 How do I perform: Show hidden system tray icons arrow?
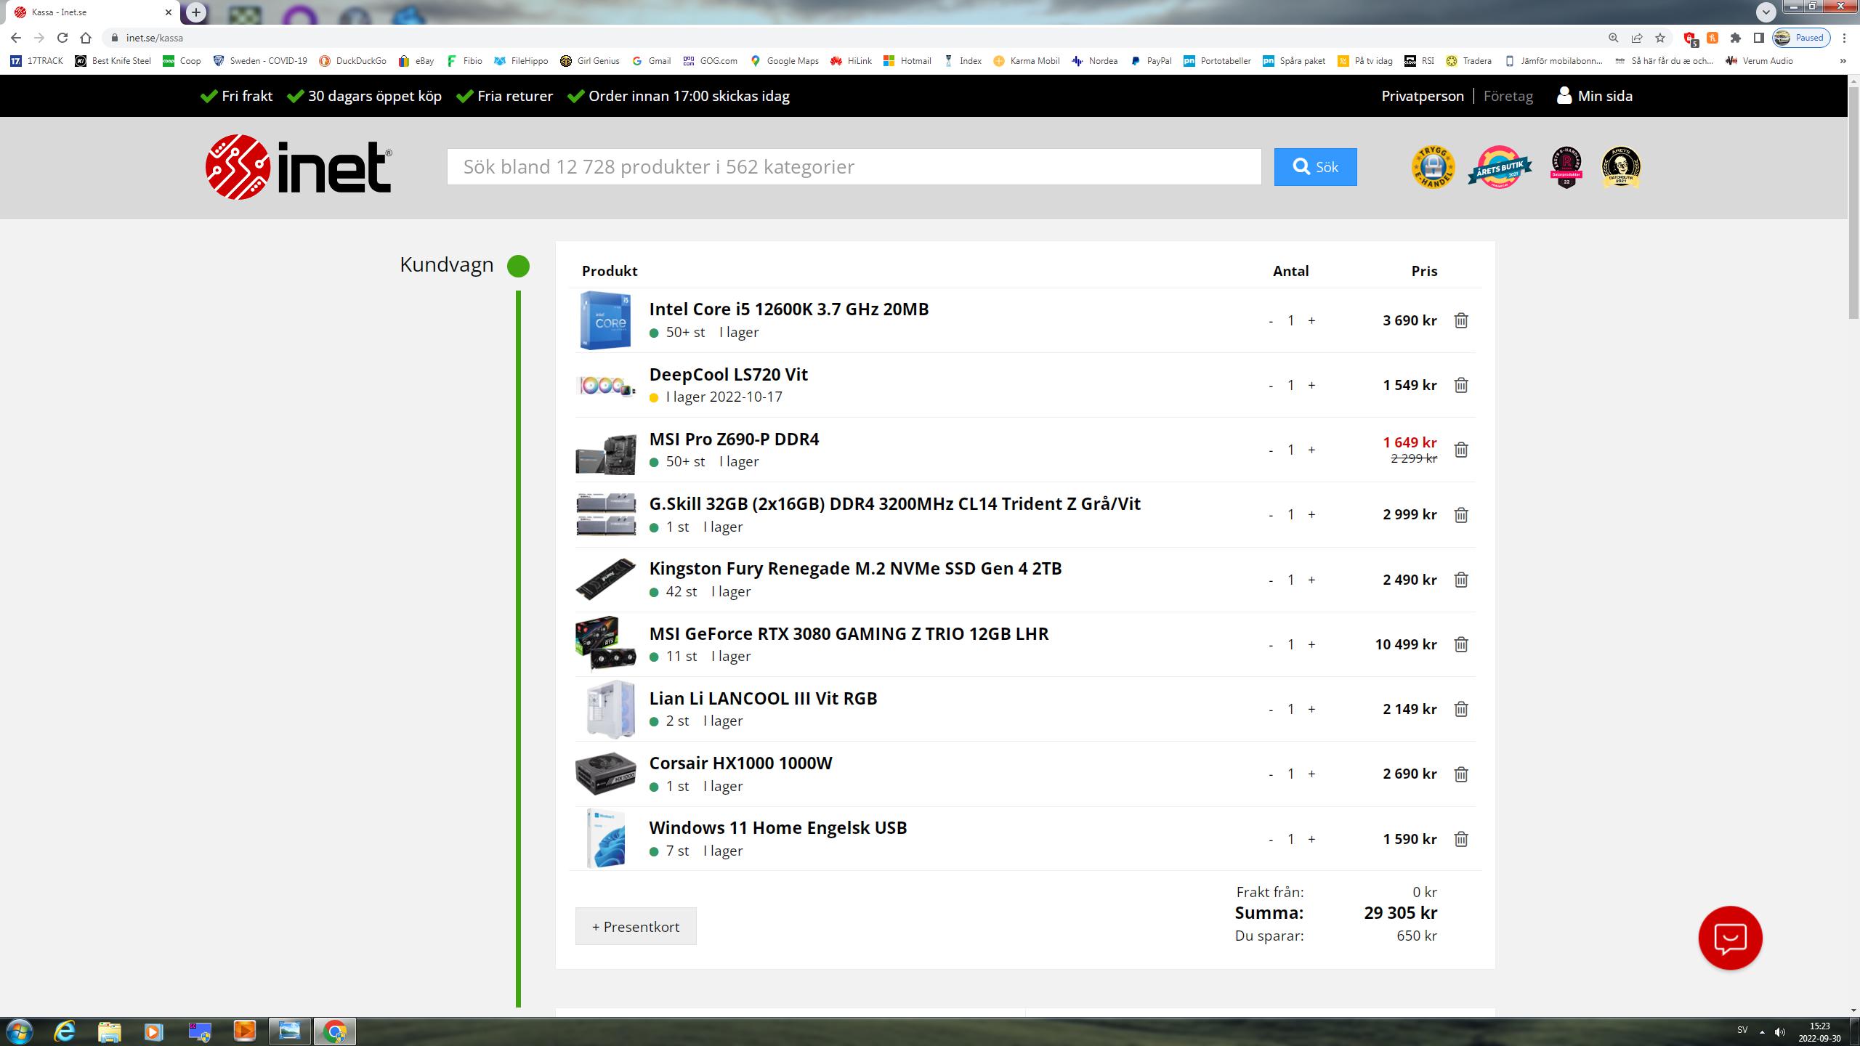(x=1762, y=1031)
